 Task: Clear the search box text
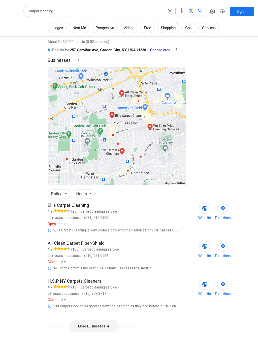pyautogui.click(x=170, y=11)
